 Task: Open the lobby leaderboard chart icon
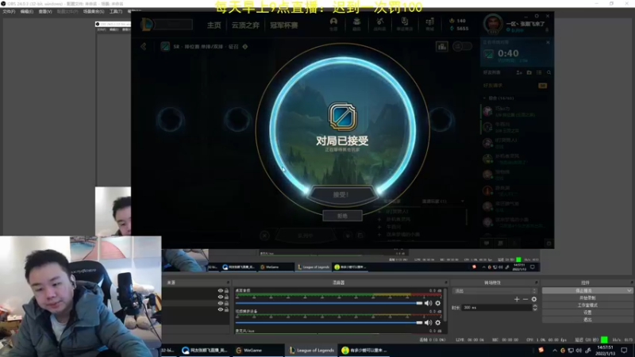tap(442, 47)
